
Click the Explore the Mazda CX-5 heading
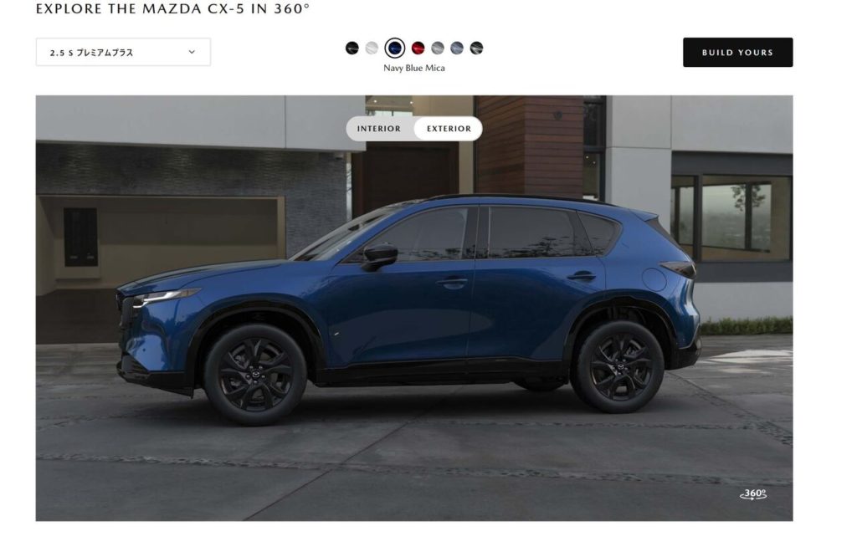coord(172,8)
